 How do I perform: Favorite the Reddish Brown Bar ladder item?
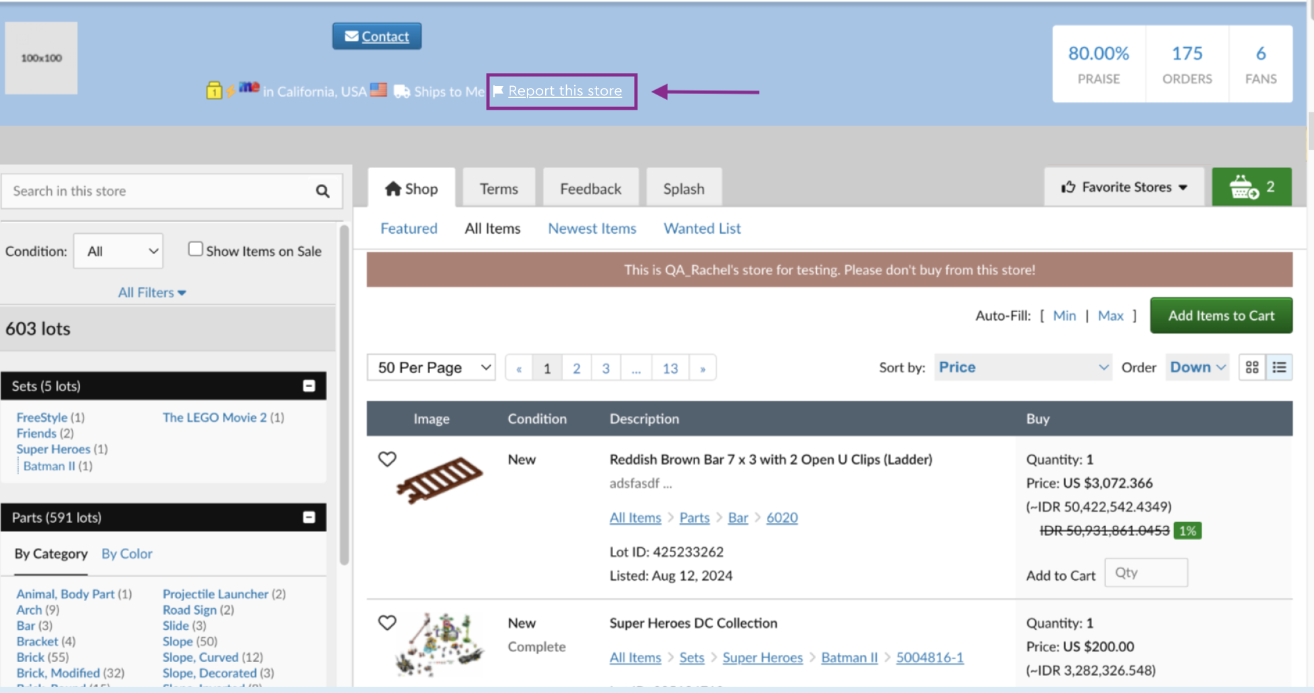pyautogui.click(x=387, y=459)
